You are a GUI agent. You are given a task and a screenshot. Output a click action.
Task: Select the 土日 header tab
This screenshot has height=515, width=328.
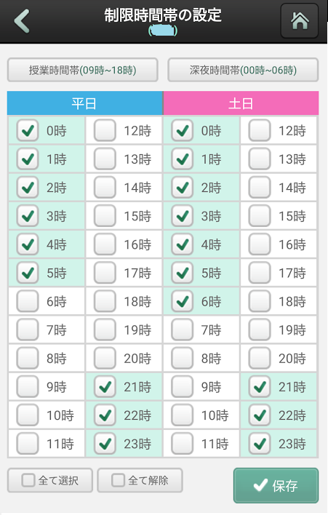pos(241,103)
